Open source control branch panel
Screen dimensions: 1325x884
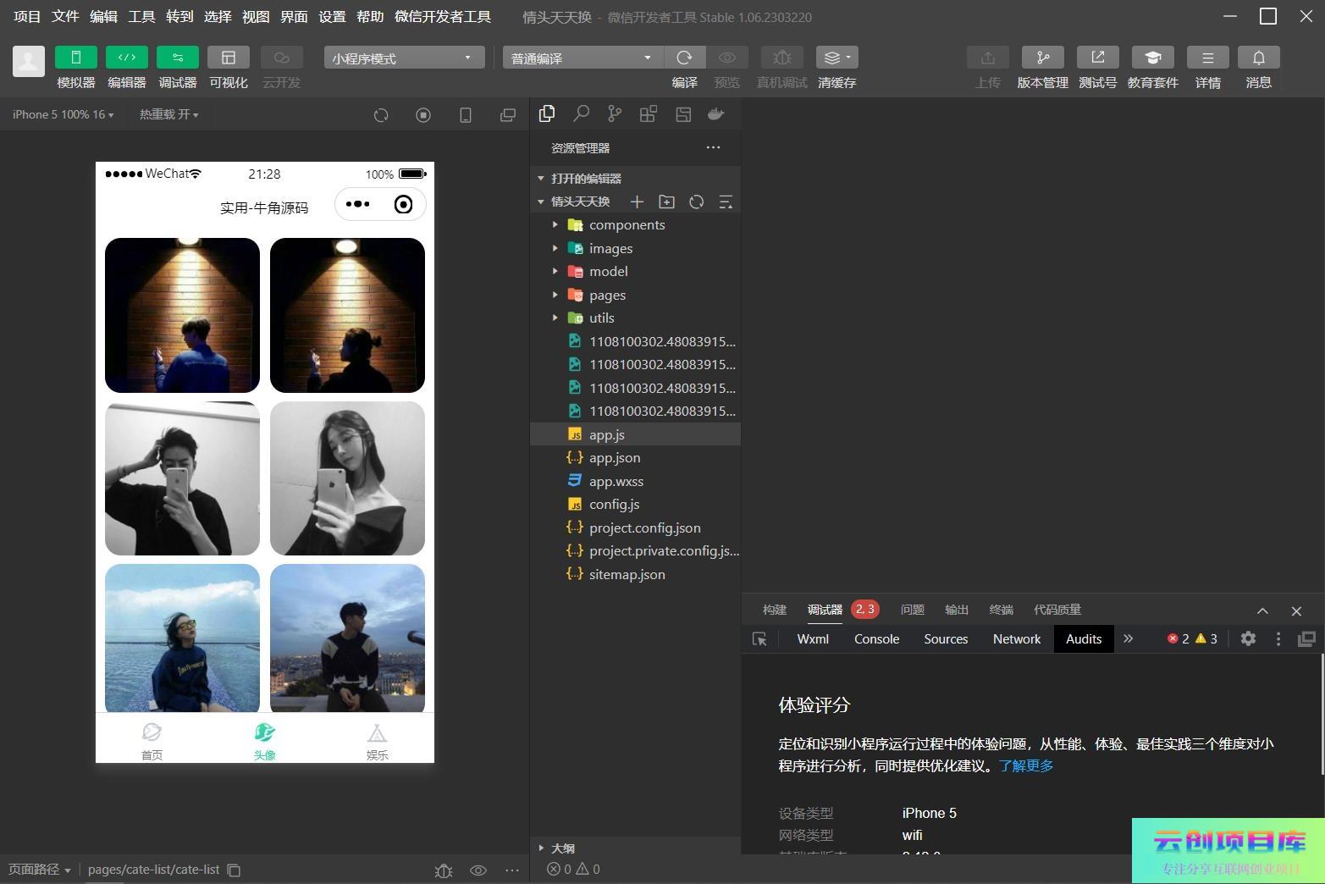click(x=615, y=114)
